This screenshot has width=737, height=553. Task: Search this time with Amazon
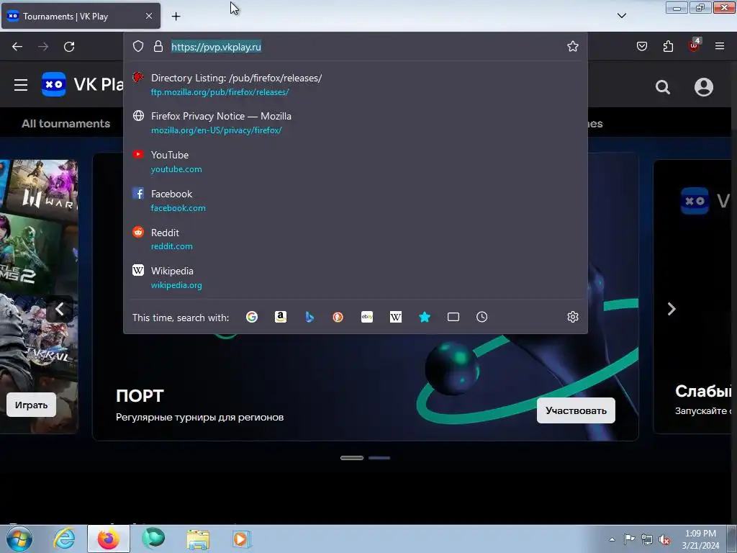pos(281,317)
